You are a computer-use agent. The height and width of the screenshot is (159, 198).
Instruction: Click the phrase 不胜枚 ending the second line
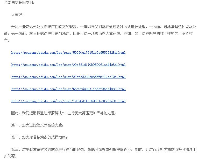point(187,34)
